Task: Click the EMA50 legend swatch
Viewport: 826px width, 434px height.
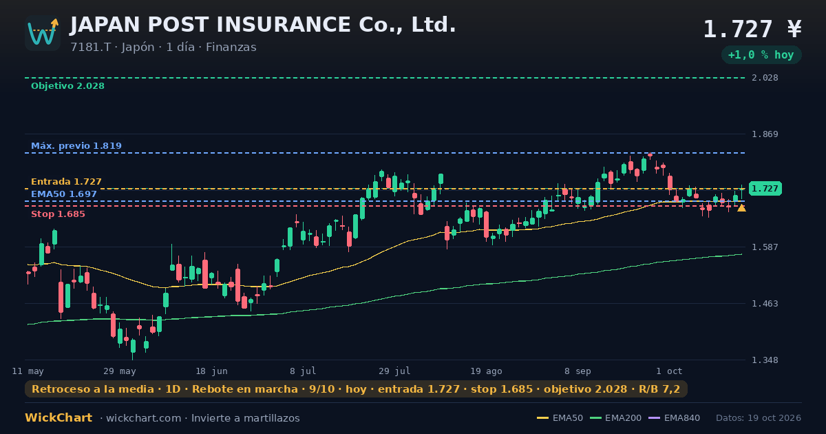Action: tap(543, 418)
